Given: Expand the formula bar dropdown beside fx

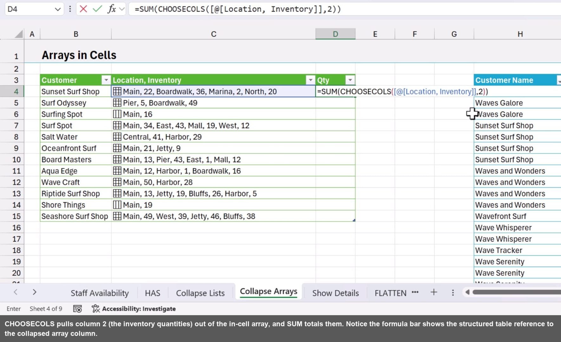Looking at the screenshot, I should tap(122, 9).
